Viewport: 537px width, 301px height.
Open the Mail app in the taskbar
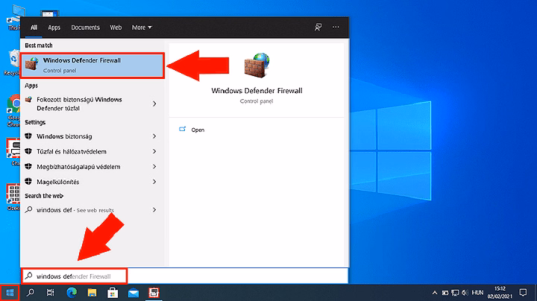tap(132, 293)
